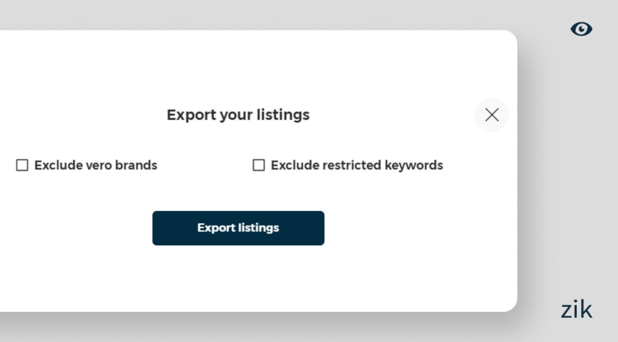Screen dimensions: 618x342
Task: Click the zik logo
Action: point(576,309)
